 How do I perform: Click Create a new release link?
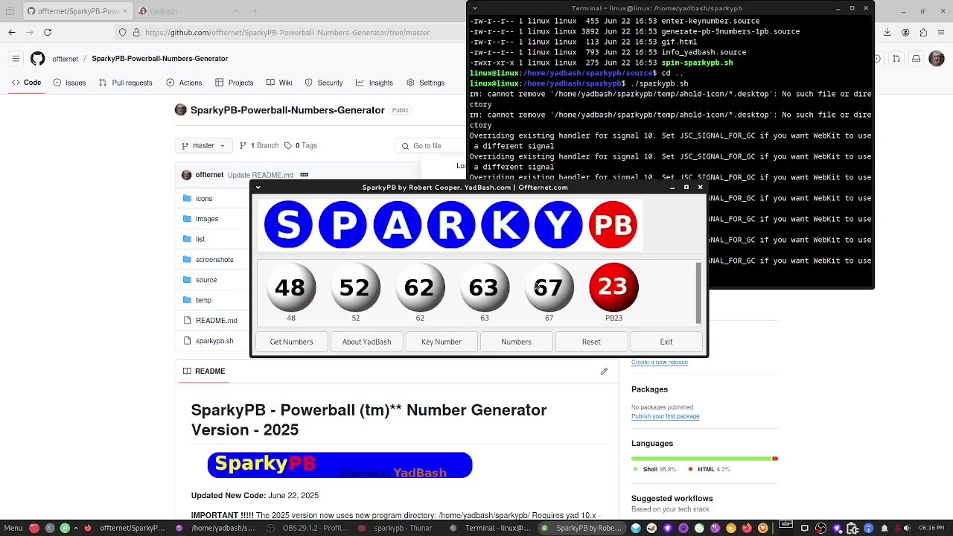[x=660, y=363]
